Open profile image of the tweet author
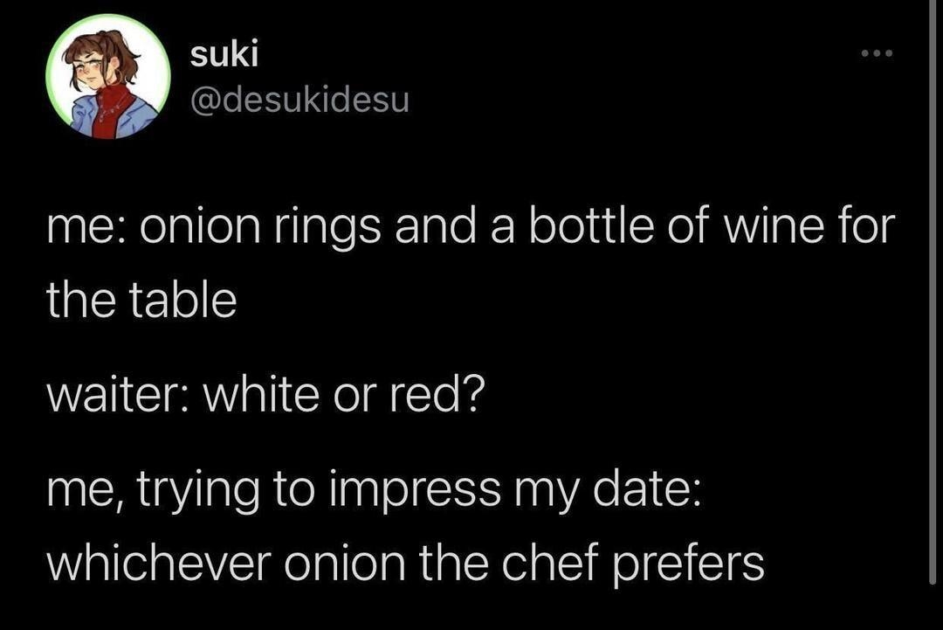 (x=107, y=74)
